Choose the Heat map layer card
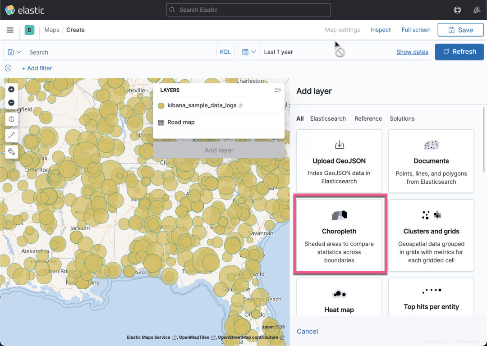 tap(339, 297)
